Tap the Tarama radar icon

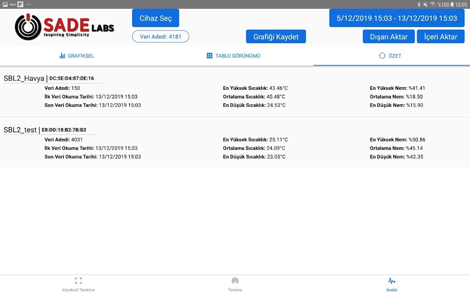(x=235, y=281)
